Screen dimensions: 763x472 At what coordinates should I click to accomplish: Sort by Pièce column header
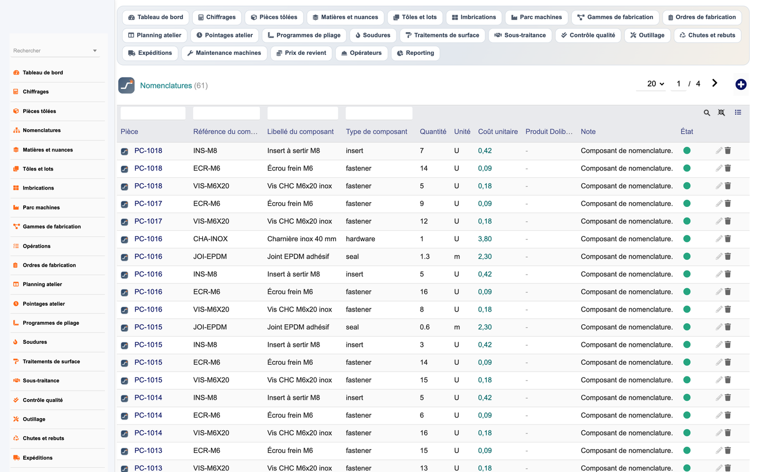tap(129, 131)
